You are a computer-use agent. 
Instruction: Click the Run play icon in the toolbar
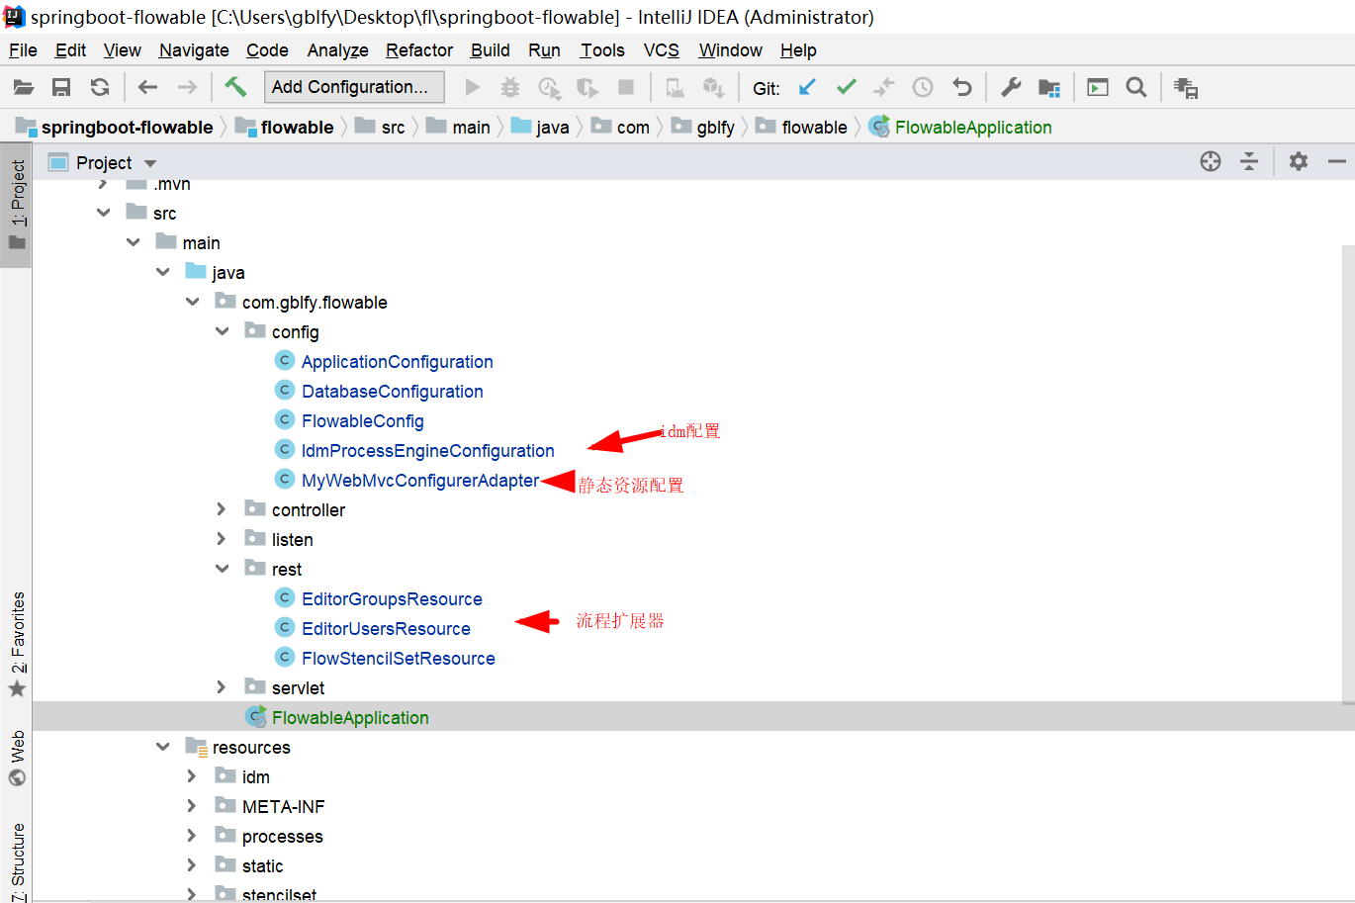473,87
